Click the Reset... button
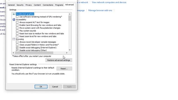Screen dimensions: 178x100 64,69
